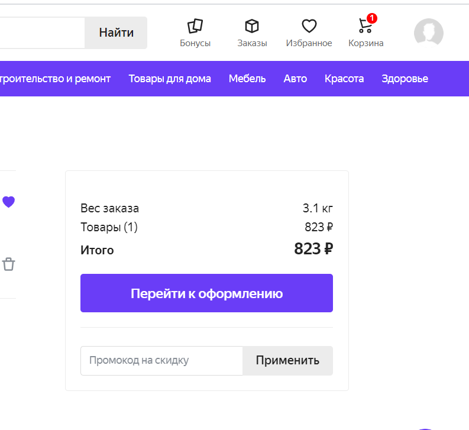The width and height of the screenshot is (469, 430).
Task: Click the Применить promo button
Action: pyautogui.click(x=288, y=361)
